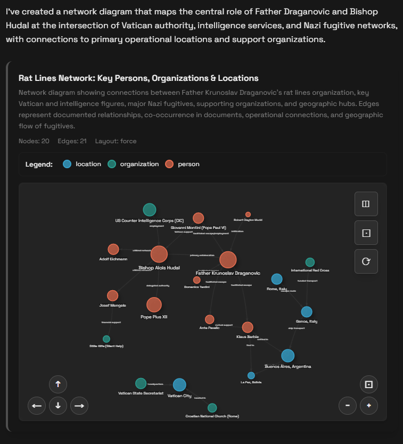
Task: Select the Adolf Eichmann node
Action: click(113, 249)
